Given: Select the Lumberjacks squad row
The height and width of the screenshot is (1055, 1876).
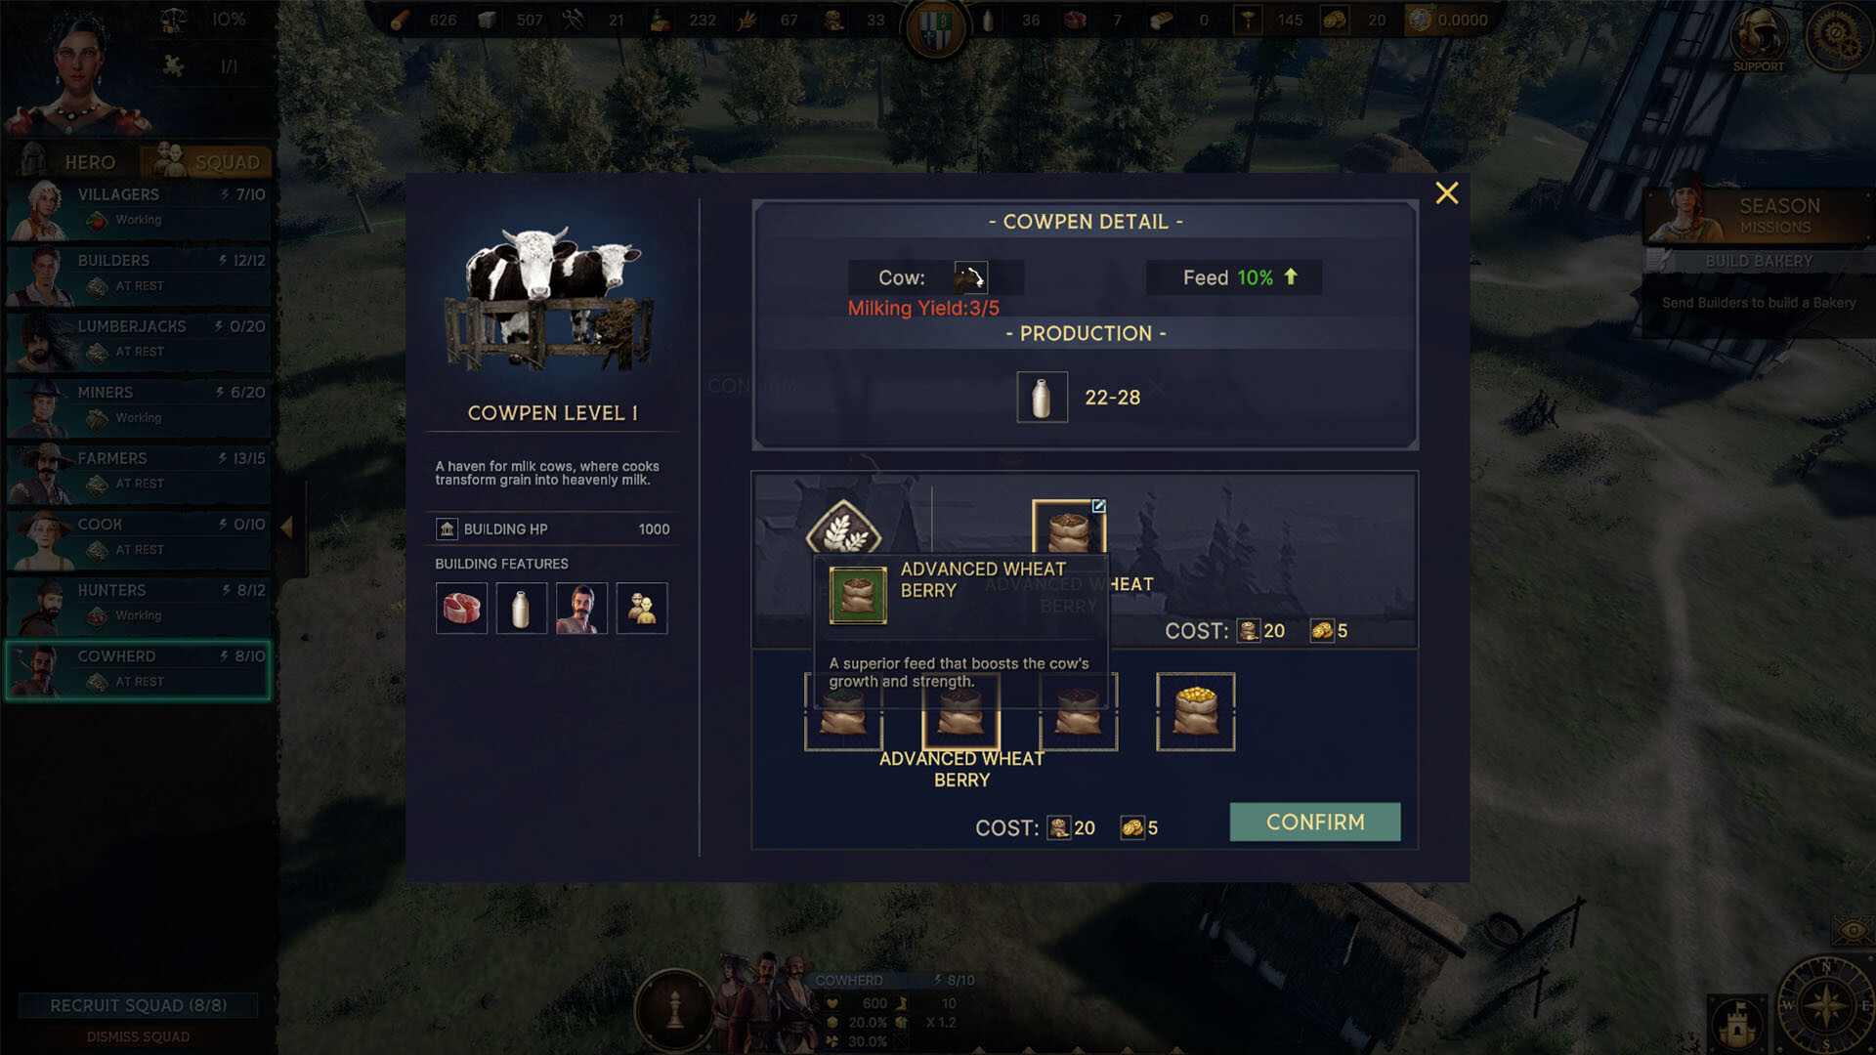Looking at the screenshot, I should (x=138, y=339).
